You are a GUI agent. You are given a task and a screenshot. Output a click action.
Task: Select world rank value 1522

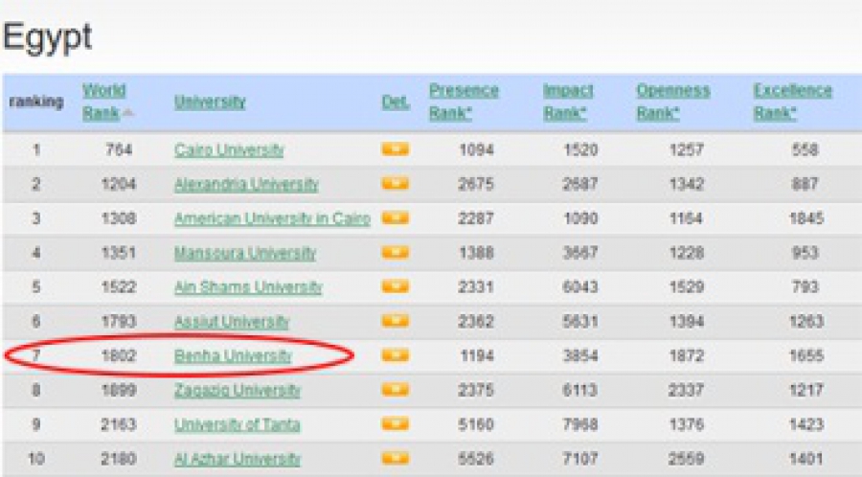coord(119,287)
